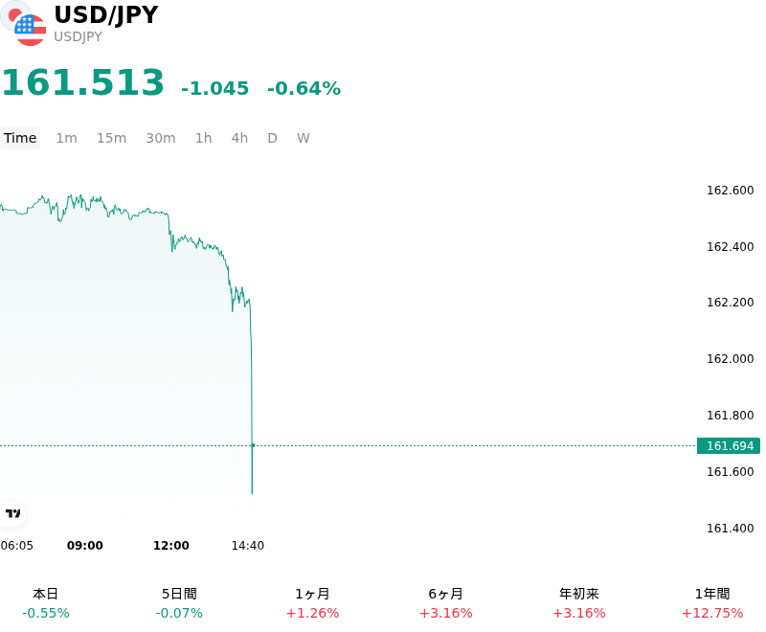This screenshot has height=632, width=766.
Task: Choose the 1ヶ月 performance range
Action: coord(312,603)
